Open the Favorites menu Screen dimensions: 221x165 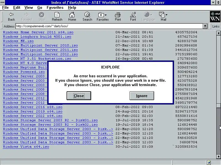pyautogui.click(x=55, y=8)
